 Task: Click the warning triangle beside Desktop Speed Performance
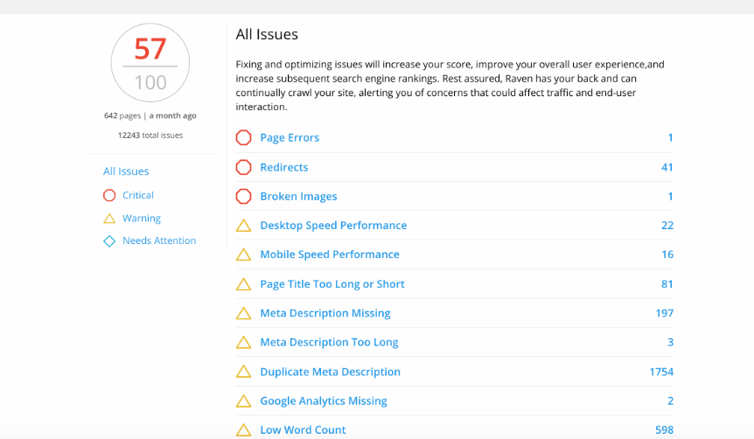point(243,225)
